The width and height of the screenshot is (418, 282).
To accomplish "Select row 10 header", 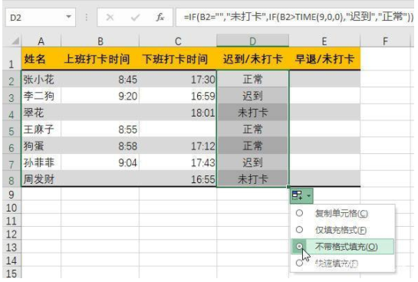I will (x=12, y=208).
